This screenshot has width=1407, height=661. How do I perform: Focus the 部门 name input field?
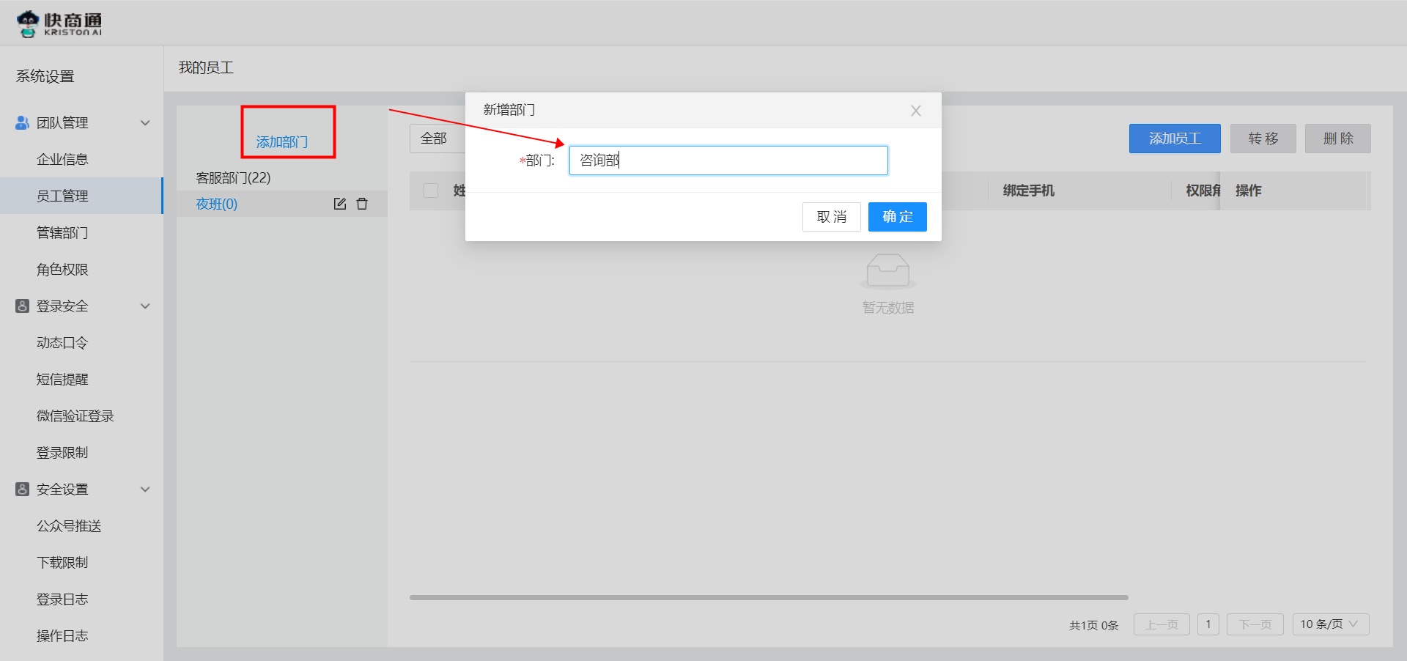(728, 160)
